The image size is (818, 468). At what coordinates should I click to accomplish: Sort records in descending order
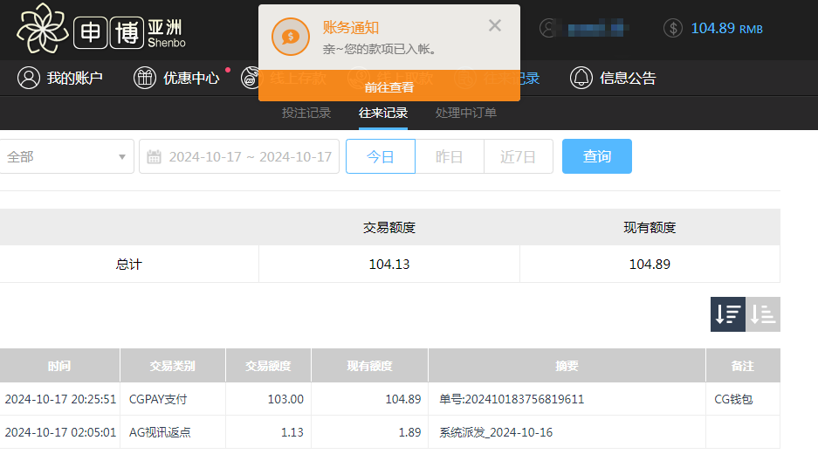[x=727, y=314]
